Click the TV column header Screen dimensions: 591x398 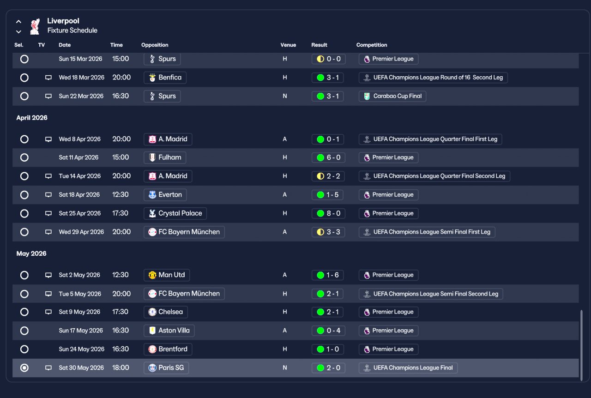coord(42,45)
